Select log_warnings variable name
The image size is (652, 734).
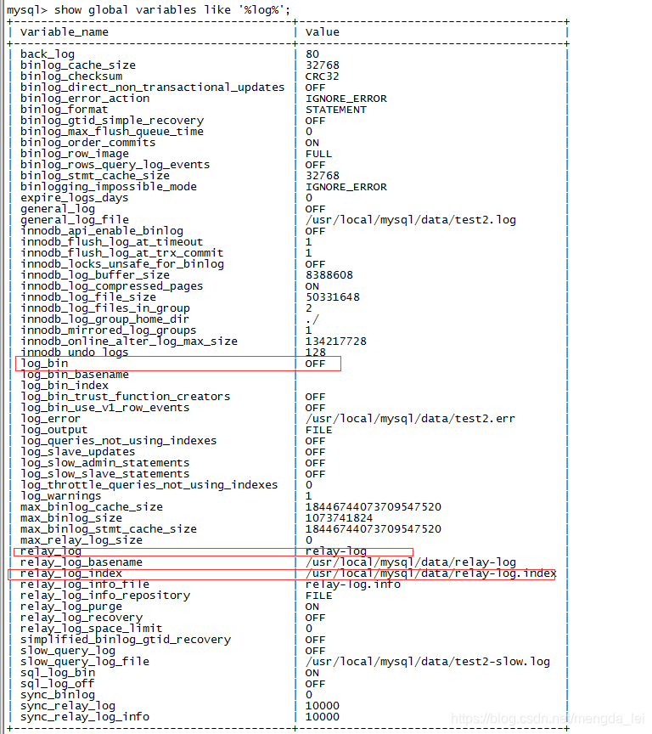[x=61, y=496]
